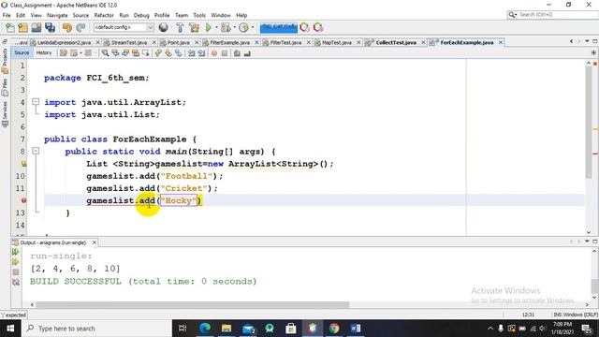This screenshot has height=337, width=599.
Task: Switch editor to History view
Action: coord(44,53)
